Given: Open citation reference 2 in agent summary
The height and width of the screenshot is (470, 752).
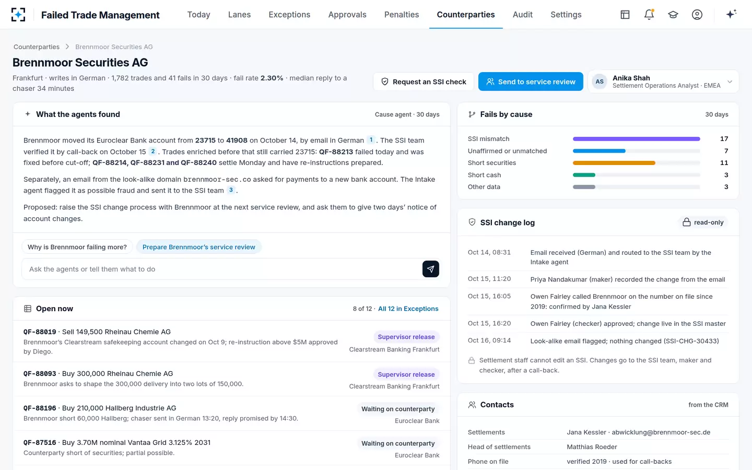Looking at the screenshot, I should tap(153, 151).
